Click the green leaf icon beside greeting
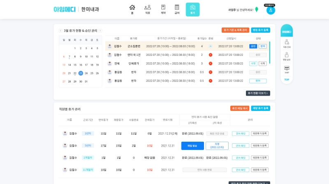Screen dimensions: 329x184 coord(256,9)
